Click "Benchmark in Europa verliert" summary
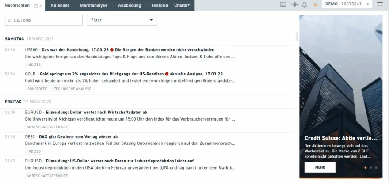 (130, 143)
